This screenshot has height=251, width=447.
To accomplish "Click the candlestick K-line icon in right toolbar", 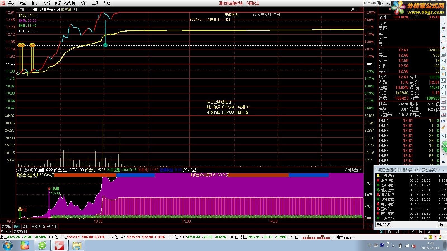I will tap(443, 48).
